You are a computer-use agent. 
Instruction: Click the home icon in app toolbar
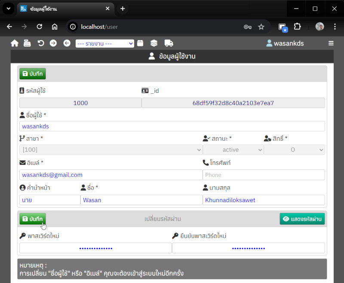(x=15, y=43)
